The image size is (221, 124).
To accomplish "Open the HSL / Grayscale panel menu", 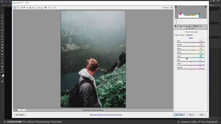I will point(206,29).
